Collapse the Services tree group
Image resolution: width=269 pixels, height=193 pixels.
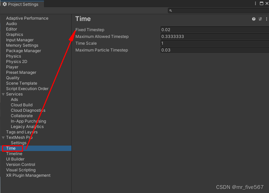pos(3,94)
